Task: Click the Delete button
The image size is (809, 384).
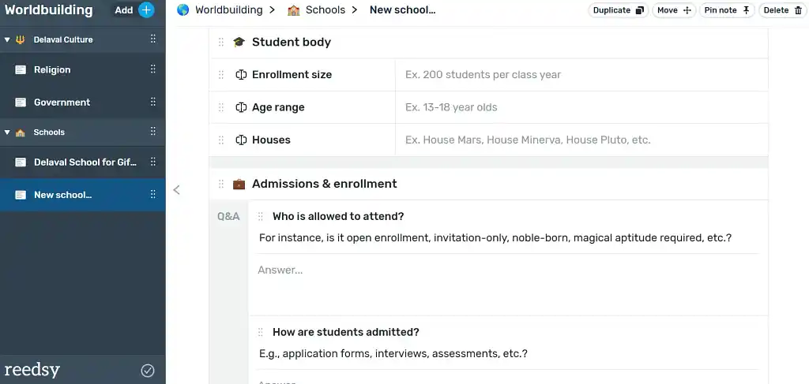Action: (783, 10)
